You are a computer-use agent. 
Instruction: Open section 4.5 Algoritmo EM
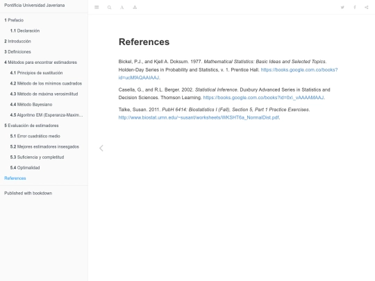[x=47, y=115]
